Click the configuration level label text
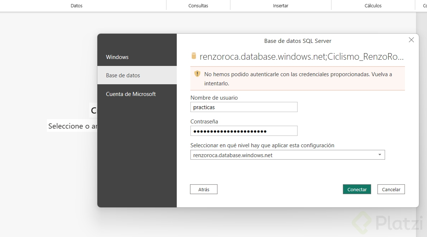 (x=262, y=145)
